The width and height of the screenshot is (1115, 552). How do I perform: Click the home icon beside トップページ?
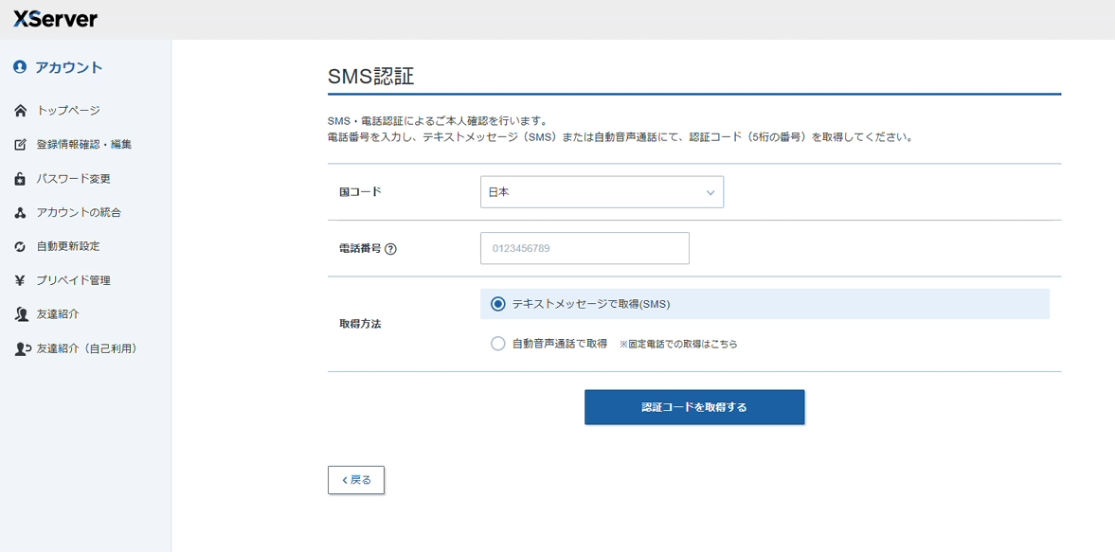(x=20, y=111)
